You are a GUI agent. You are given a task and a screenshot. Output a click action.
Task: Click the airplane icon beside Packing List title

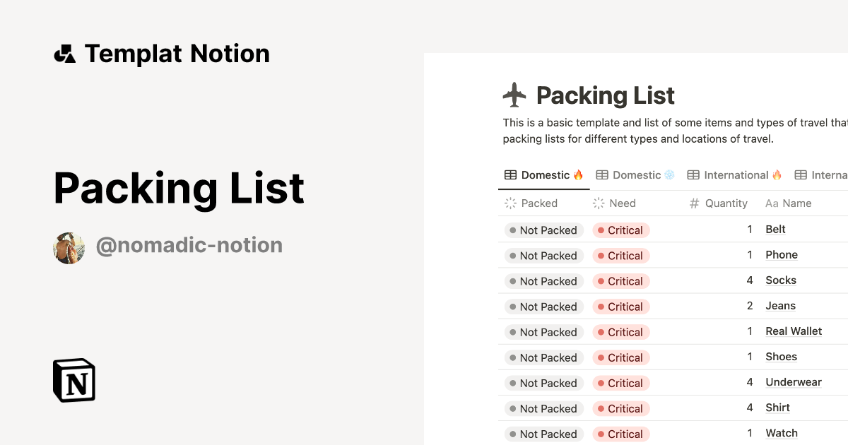[x=514, y=95]
